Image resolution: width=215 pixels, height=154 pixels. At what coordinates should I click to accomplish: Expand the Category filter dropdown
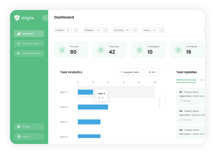tap(106, 30)
